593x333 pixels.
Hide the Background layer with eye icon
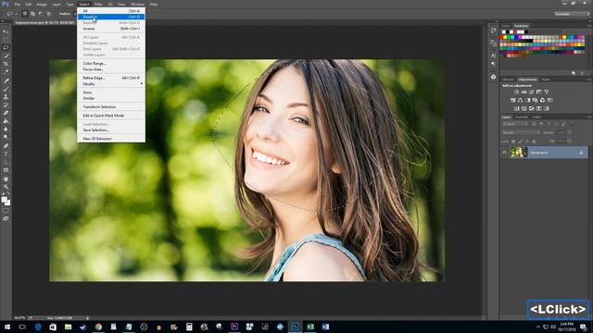click(x=504, y=153)
